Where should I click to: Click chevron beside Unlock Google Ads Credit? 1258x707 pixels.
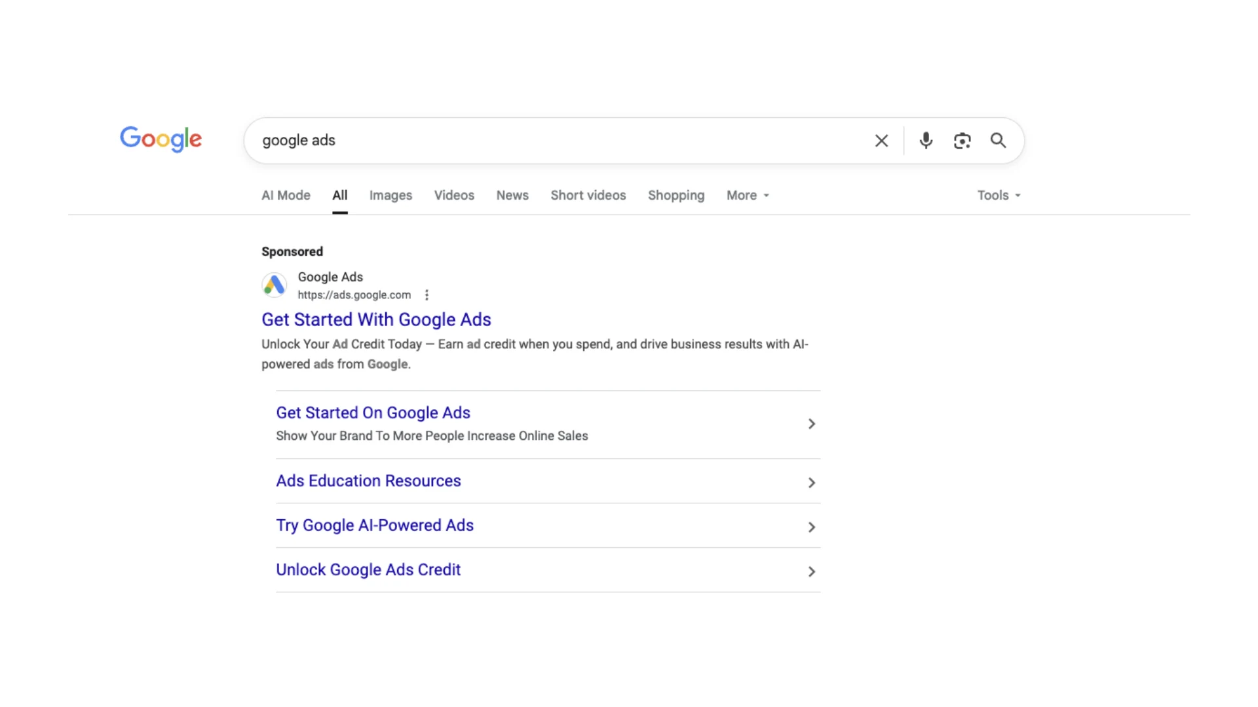[x=811, y=571]
